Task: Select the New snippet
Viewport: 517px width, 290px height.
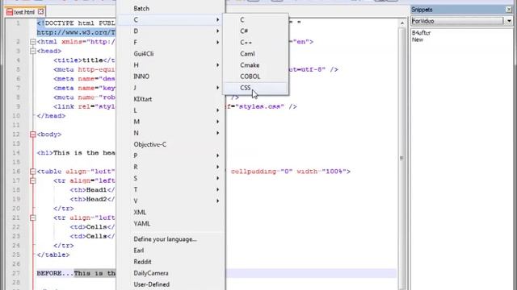Action: 418,39
